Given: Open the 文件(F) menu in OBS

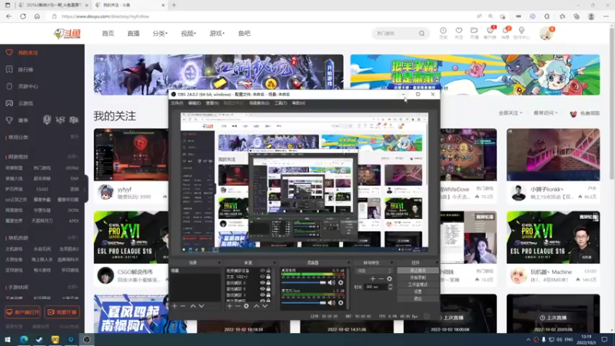Looking at the screenshot, I should (177, 103).
